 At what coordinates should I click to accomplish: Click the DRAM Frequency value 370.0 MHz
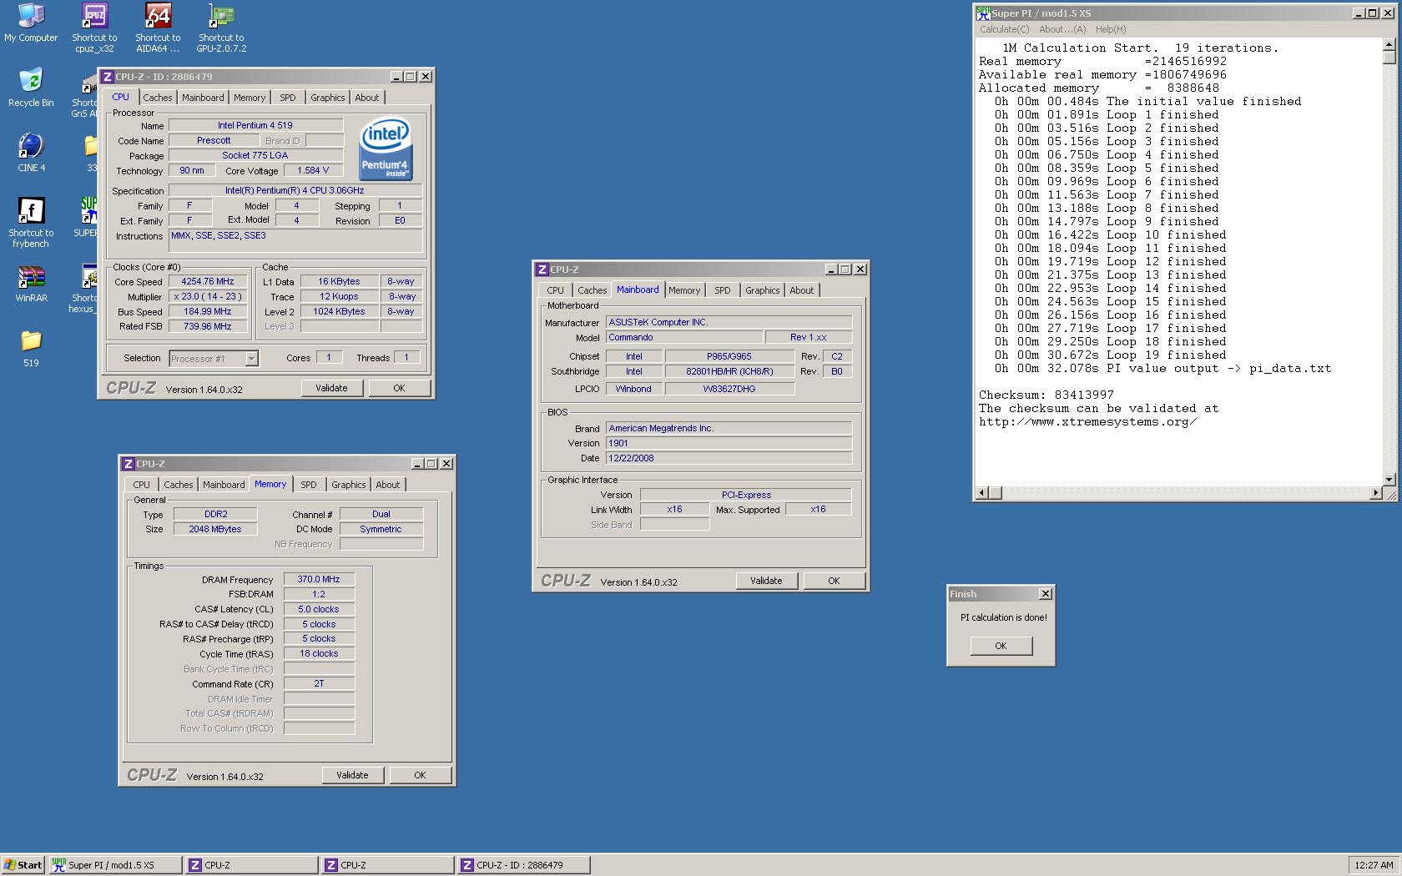(x=319, y=579)
